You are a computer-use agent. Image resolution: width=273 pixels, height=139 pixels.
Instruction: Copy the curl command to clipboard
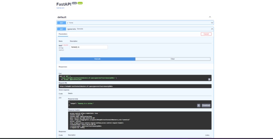[x=209, y=79]
